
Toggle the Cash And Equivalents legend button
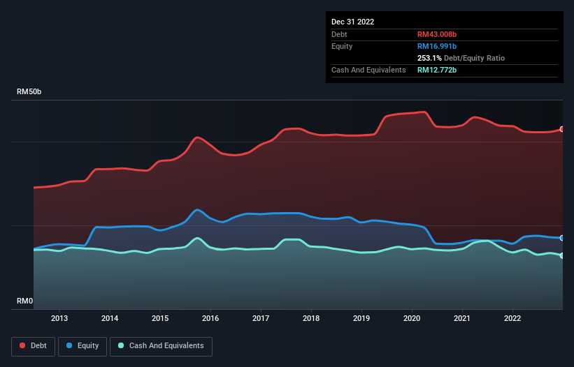(x=161, y=346)
